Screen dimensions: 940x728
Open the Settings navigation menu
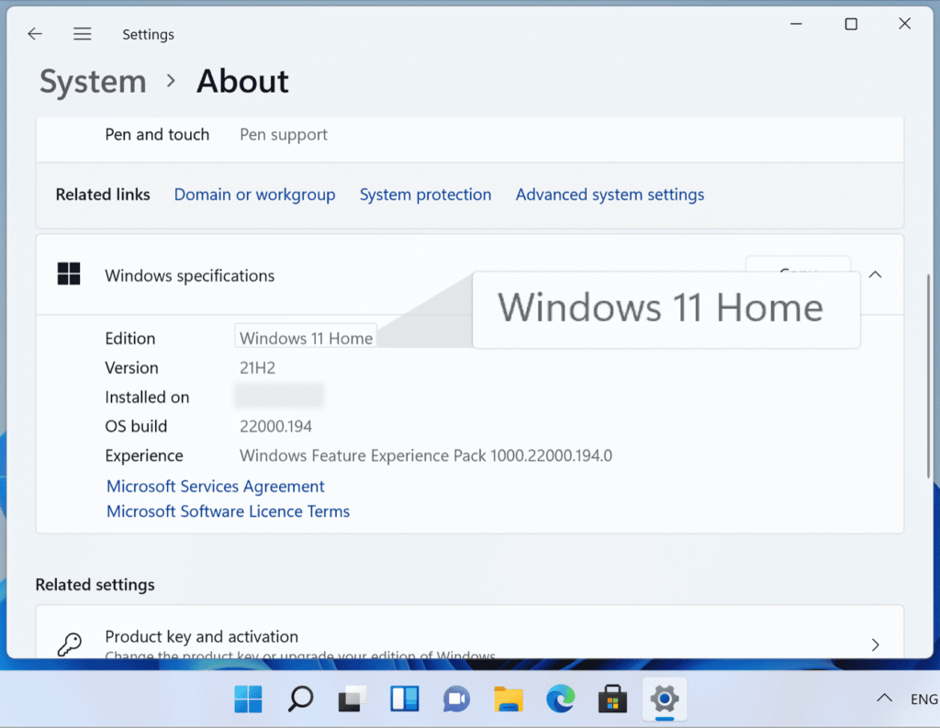(x=82, y=33)
